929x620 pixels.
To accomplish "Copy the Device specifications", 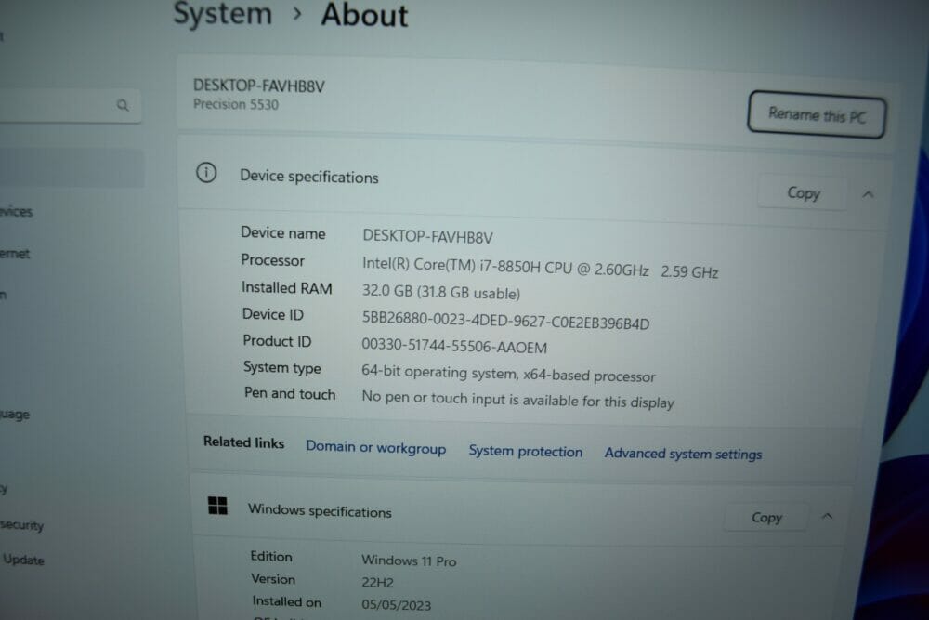I will tap(803, 193).
